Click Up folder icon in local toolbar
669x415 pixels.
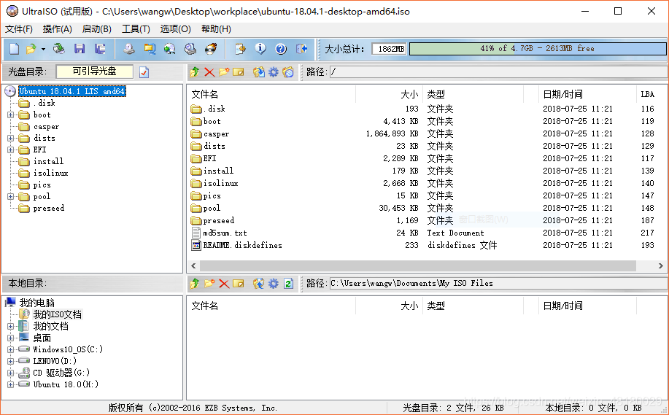[195, 283]
